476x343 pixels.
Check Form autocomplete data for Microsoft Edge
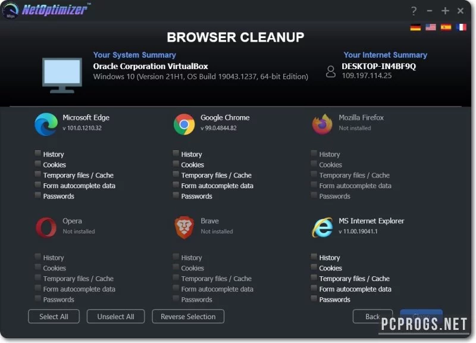pos(37,185)
